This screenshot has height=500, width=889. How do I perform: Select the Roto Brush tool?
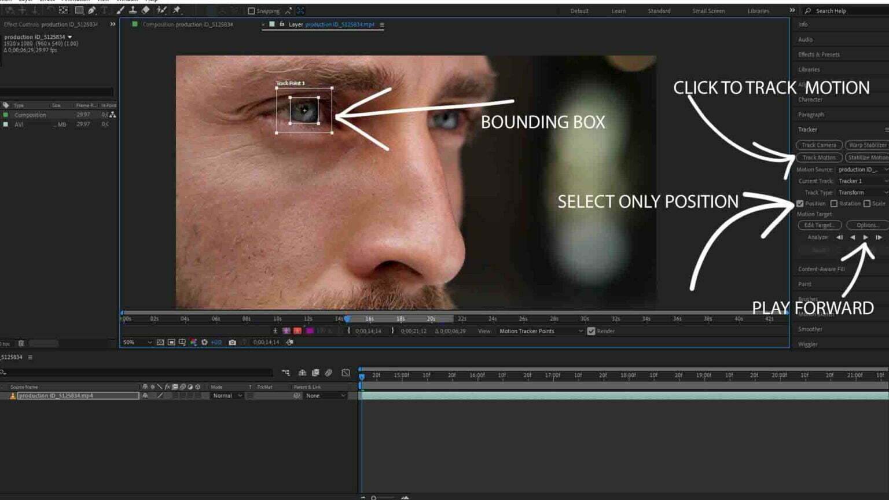coord(161,10)
